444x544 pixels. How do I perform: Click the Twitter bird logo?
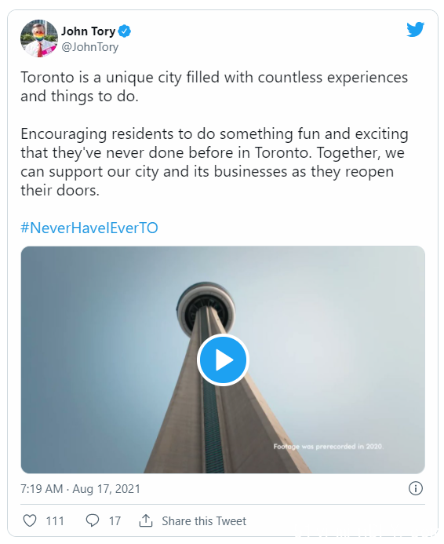click(x=415, y=30)
